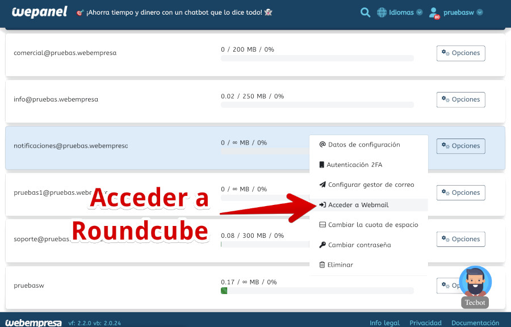Click the key icon for Cambiar contraseña
511x327 pixels.
coord(322,245)
